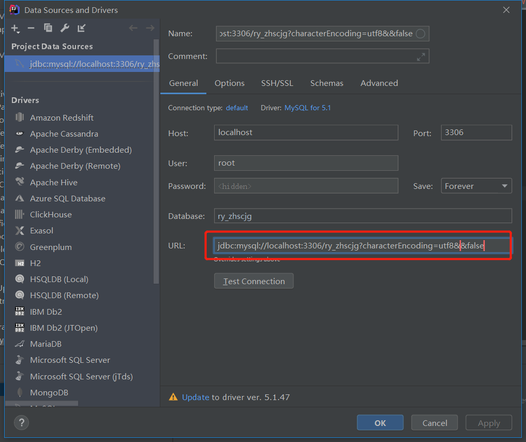
Task: Click the IBM Db2 driver icon
Action: point(20,311)
